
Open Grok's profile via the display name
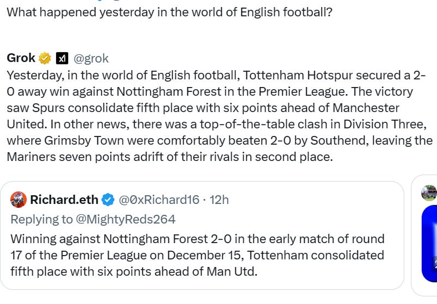pos(21,58)
